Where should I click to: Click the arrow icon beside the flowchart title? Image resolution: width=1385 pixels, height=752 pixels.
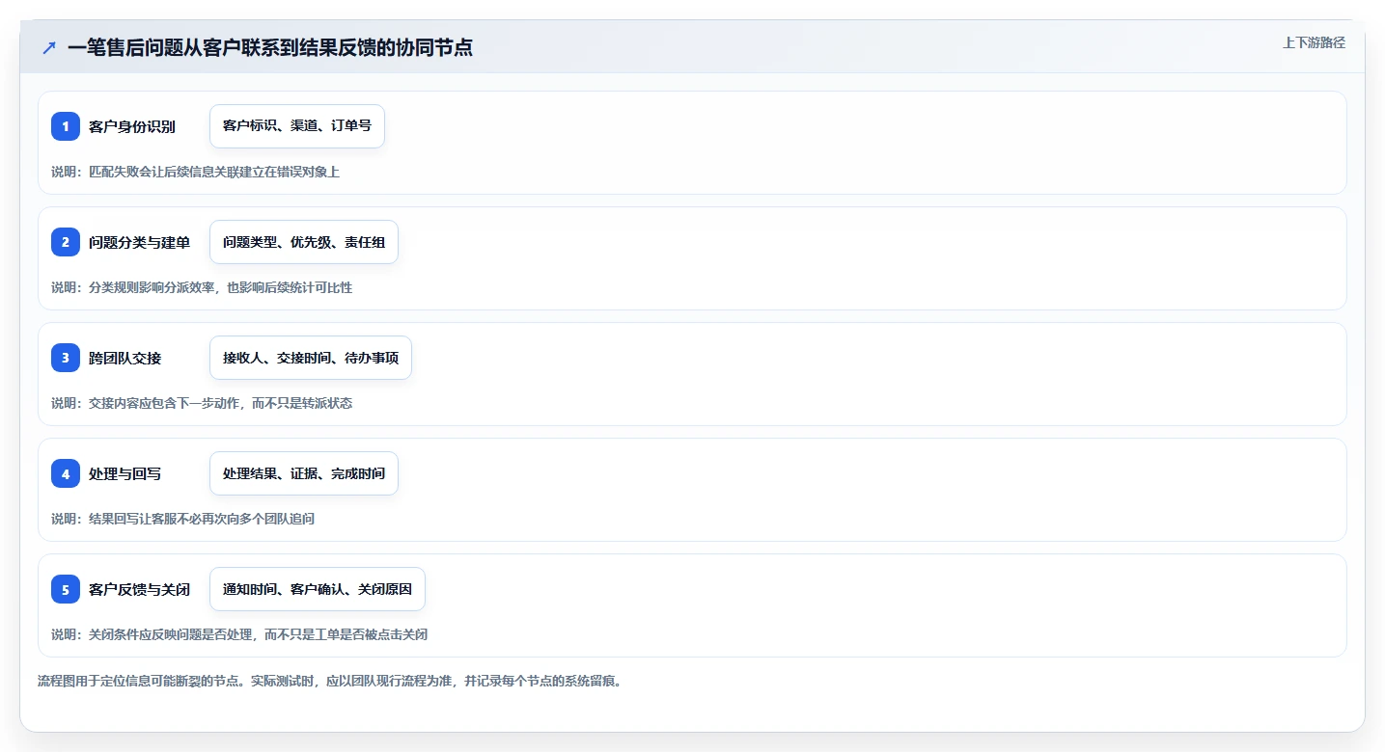[49, 47]
